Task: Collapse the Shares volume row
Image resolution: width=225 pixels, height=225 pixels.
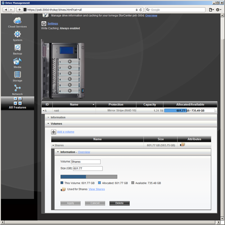Action: [53, 145]
